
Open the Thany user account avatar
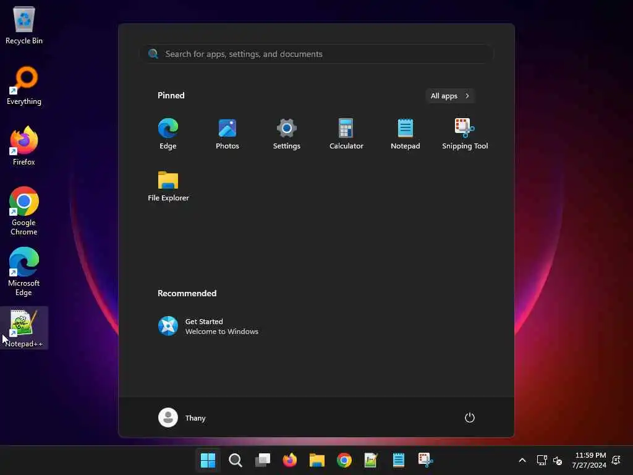click(x=168, y=417)
